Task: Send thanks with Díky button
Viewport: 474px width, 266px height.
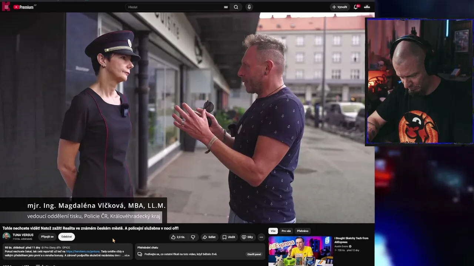Action: pyautogui.click(x=247, y=237)
